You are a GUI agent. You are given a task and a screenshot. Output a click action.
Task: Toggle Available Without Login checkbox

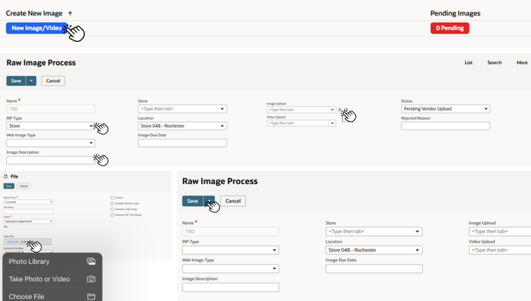112,203
